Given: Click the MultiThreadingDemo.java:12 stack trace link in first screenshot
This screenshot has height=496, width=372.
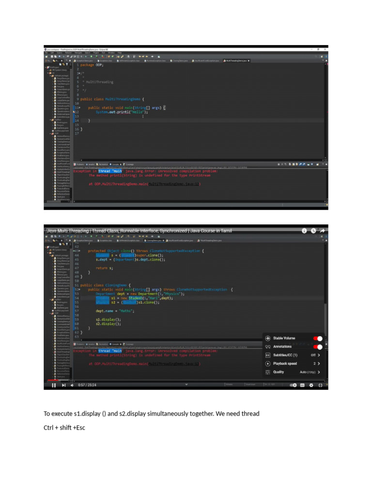Looking at the screenshot, I should point(174,184).
